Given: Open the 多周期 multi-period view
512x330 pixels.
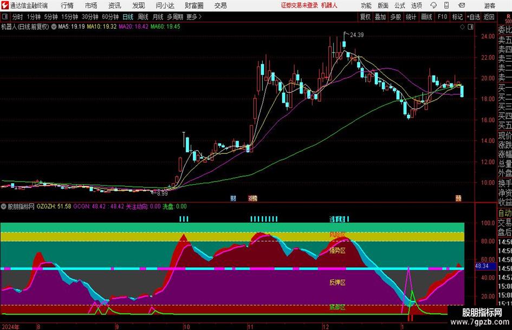Looking at the screenshot, I should coord(175,17).
